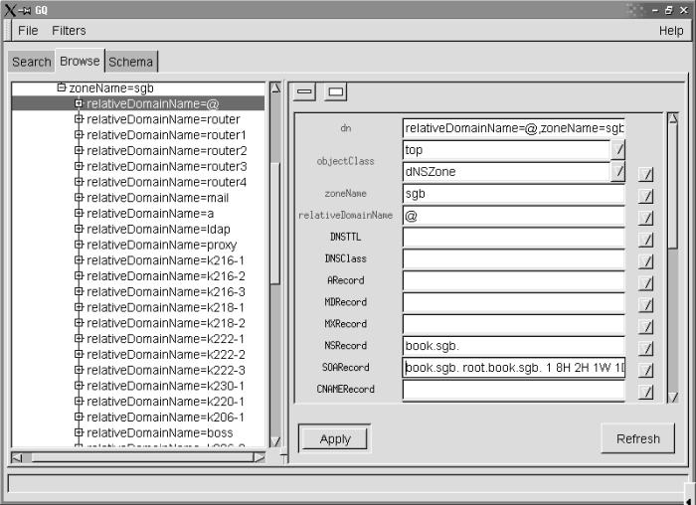The height and width of the screenshot is (505, 696).
Task: Click the edit icon next to MXRecord
Action: point(646,326)
